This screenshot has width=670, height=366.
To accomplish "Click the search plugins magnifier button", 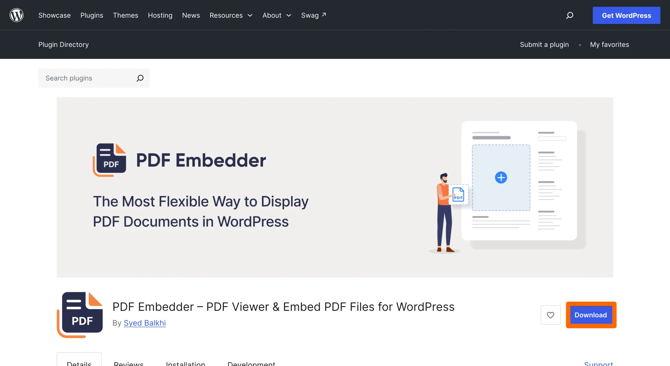I will (x=140, y=78).
